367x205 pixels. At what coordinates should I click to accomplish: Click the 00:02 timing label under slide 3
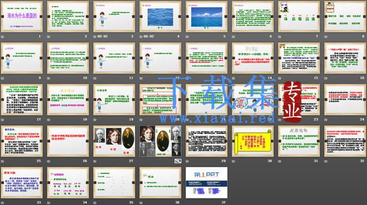click(x=102, y=37)
